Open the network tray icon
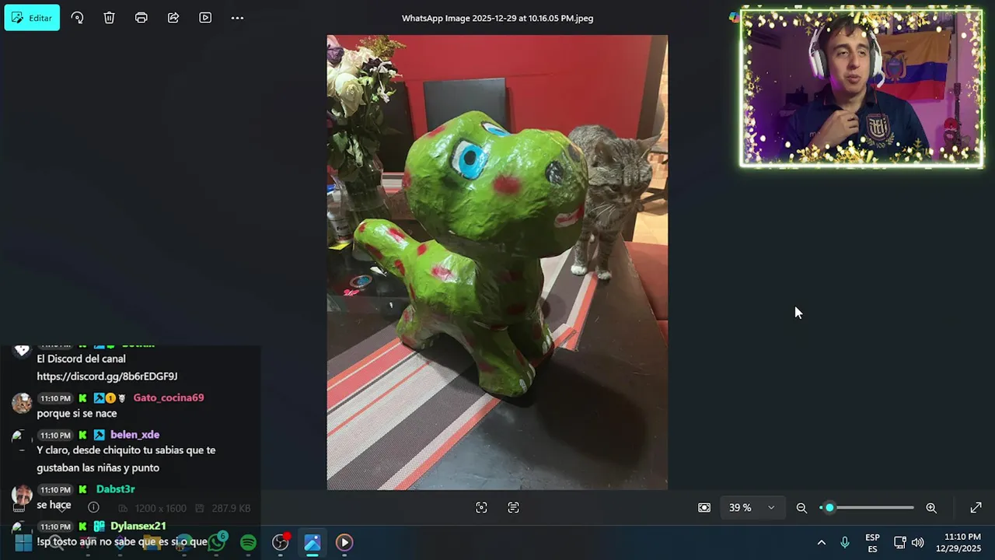This screenshot has height=560, width=995. [899, 542]
